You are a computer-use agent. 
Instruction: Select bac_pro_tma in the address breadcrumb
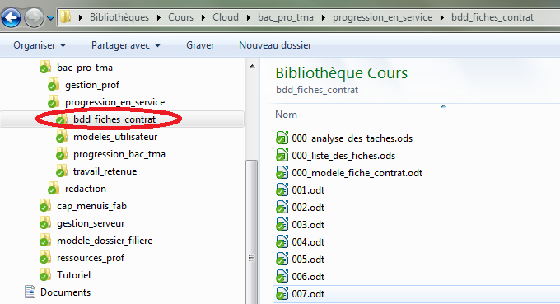286,17
